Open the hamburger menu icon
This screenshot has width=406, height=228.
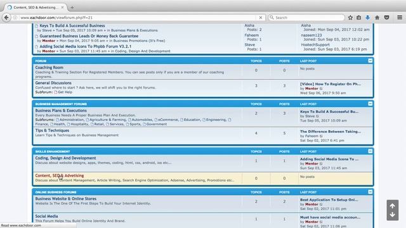coord(400,18)
